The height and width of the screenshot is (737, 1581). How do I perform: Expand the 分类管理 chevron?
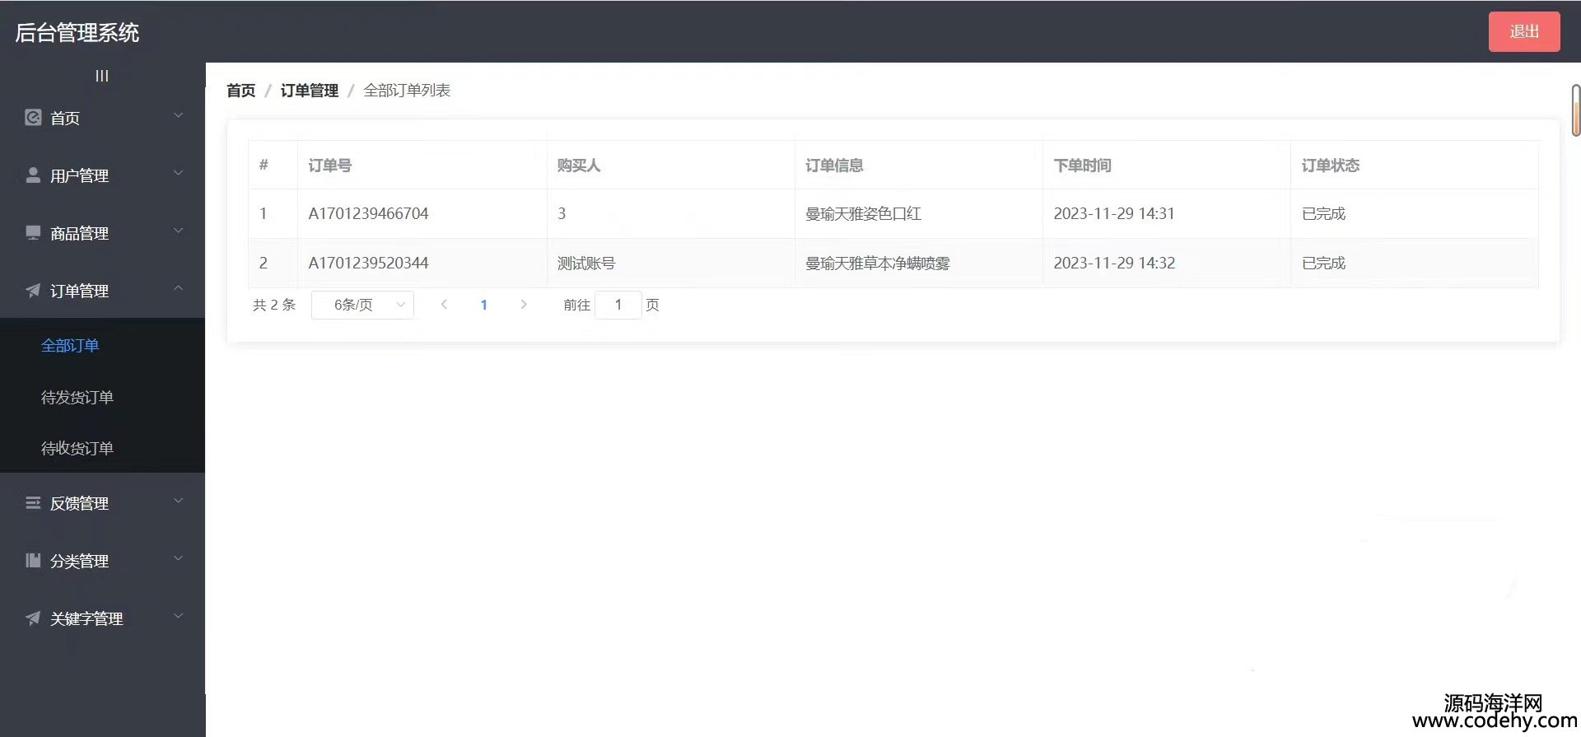click(x=178, y=559)
